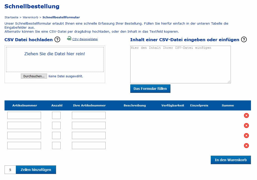Focus the CSV content text area
This screenshot has width=257, height=180.
coord(180,65)
